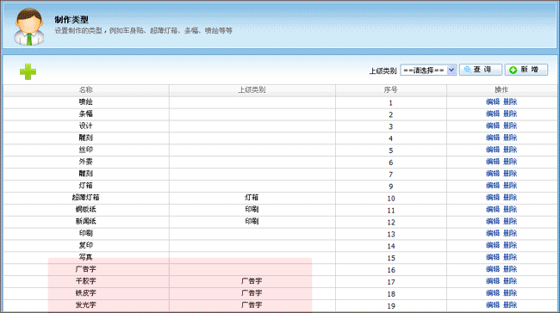This screenshot has height=313, width=560.
Task: Click 删除 link for row 丝印
Action: click(x=510, y=150)
